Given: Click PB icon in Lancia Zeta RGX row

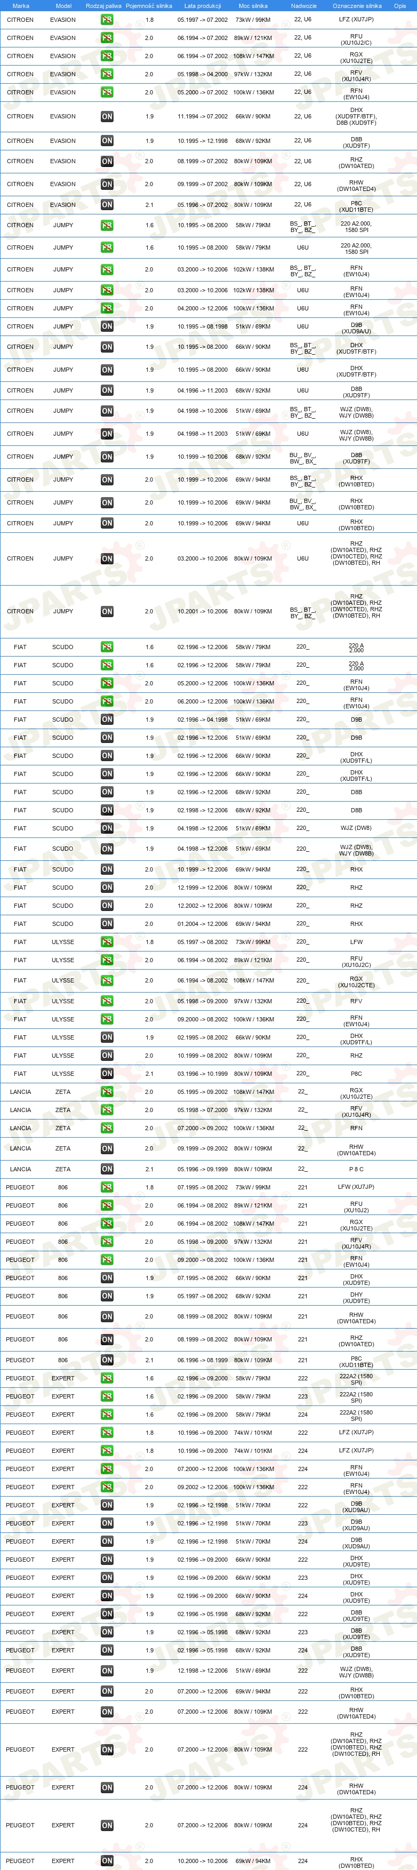Looking at the screenshot, I should tap(107, 1092).
